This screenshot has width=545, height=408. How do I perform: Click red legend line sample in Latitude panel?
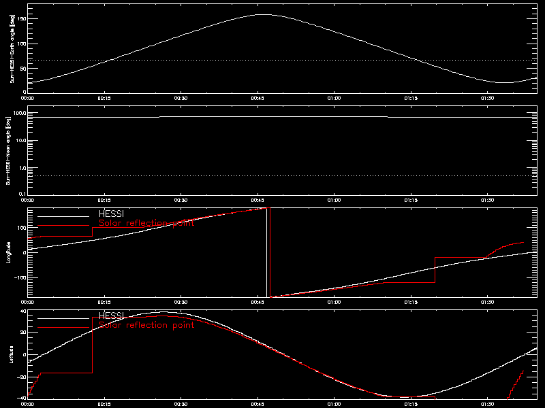[63, 328]
